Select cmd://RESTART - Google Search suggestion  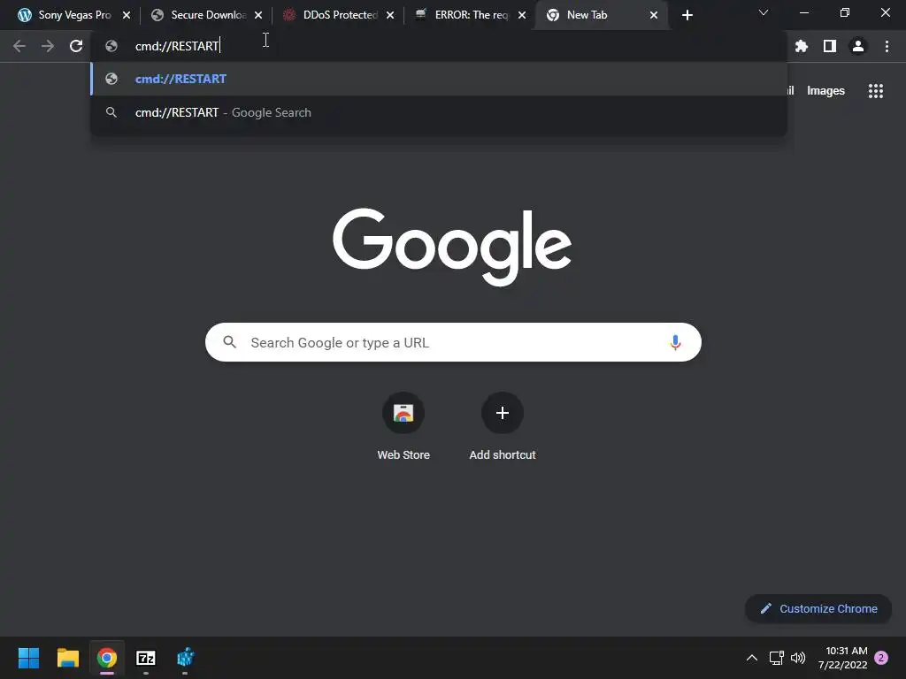pyautogui.click(x=439, y=112)
